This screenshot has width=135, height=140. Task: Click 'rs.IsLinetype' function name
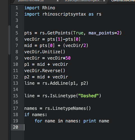tap(59, 96)
